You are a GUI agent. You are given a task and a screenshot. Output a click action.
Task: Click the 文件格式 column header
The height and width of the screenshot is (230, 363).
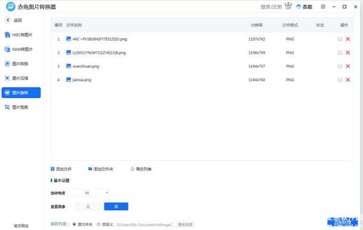pos(290,25)
